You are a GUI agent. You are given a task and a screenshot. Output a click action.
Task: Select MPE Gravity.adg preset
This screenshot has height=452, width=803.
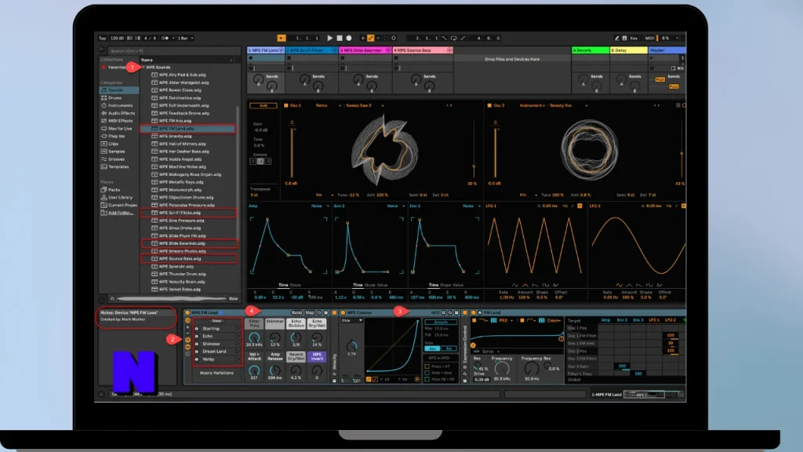coord(175,136)
